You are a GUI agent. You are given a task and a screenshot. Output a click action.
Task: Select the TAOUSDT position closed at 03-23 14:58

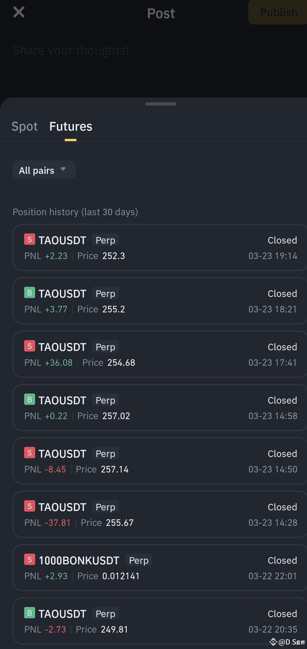coord(160,408)
